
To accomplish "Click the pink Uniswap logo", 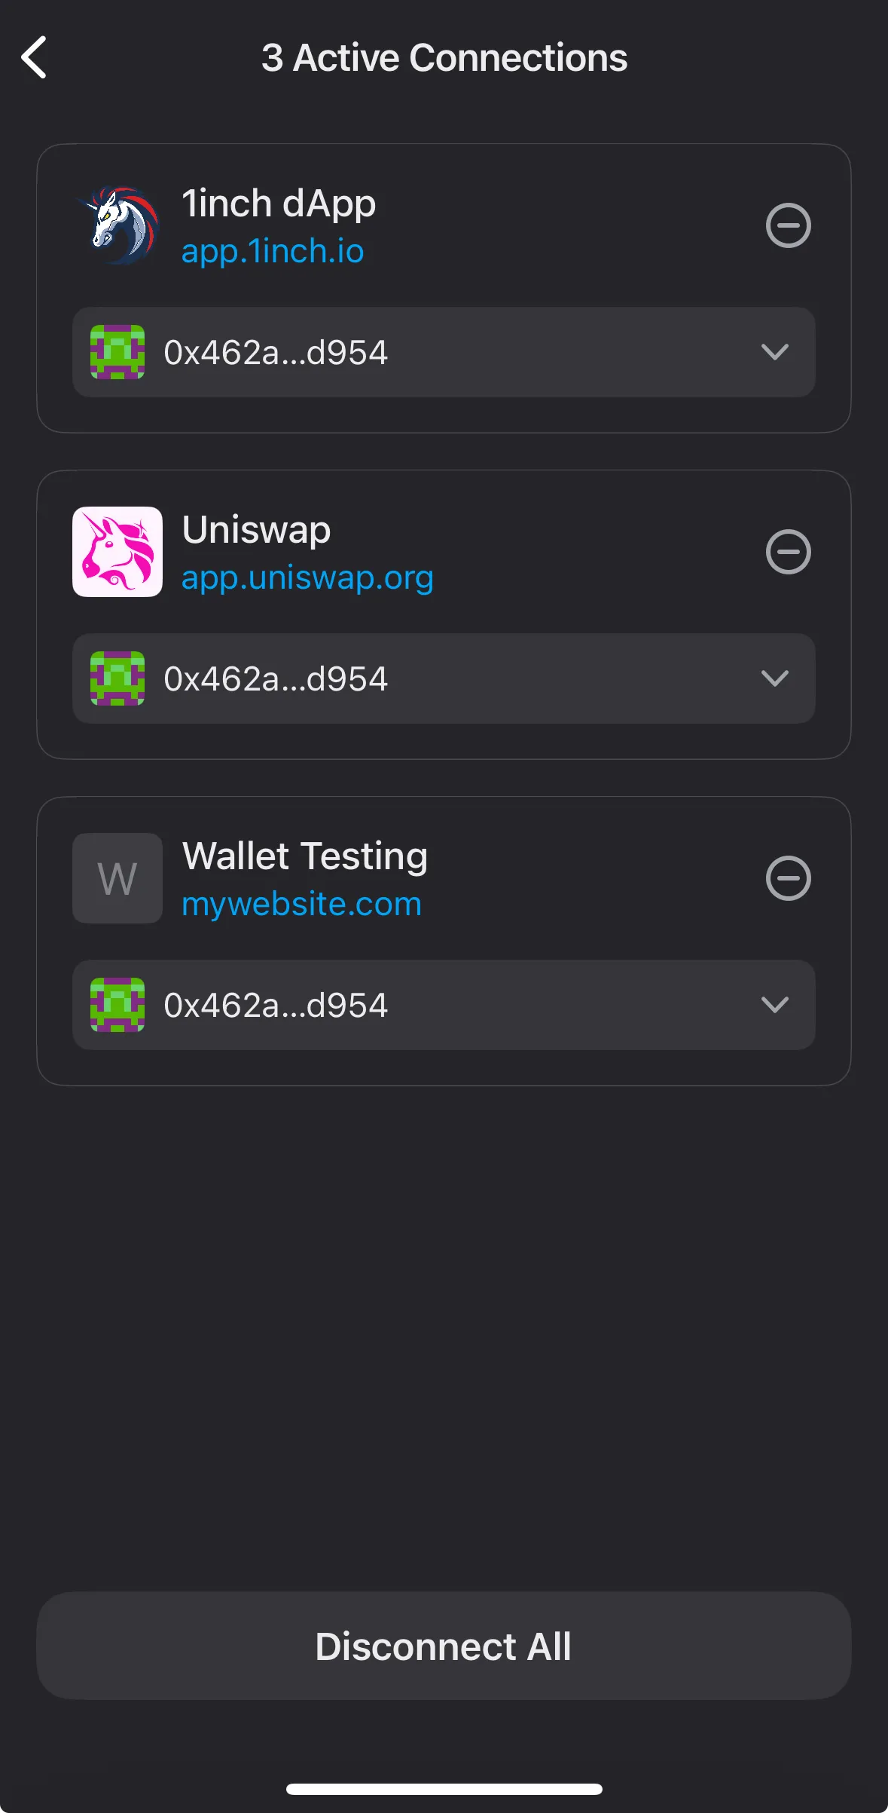I will click(117, 552).
